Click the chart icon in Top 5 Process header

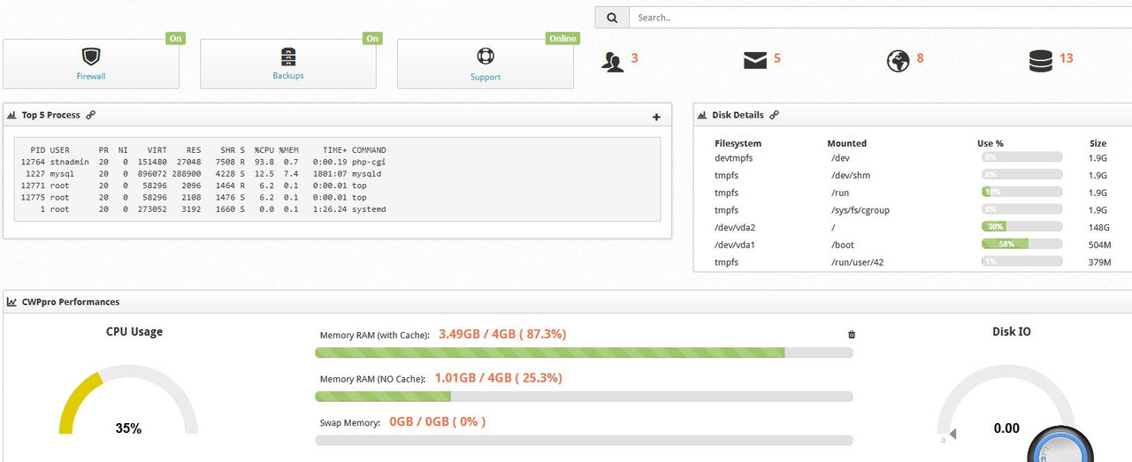pyautogui.click(x=12, y=115)
